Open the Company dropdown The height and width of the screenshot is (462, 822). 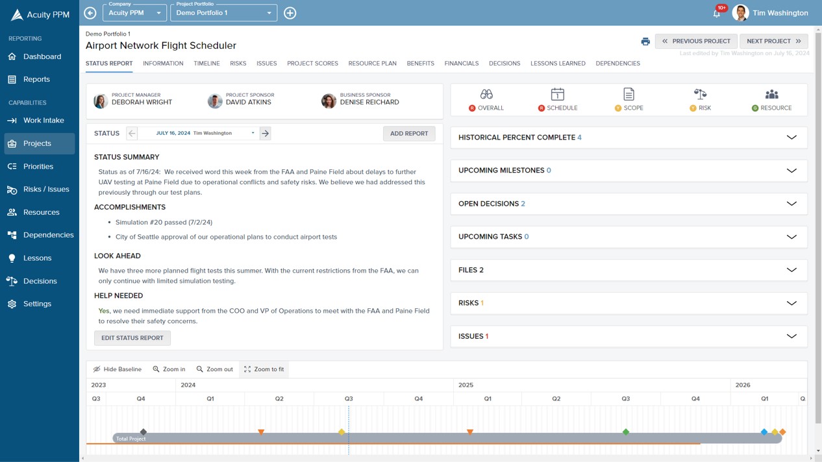coord(134,12)
